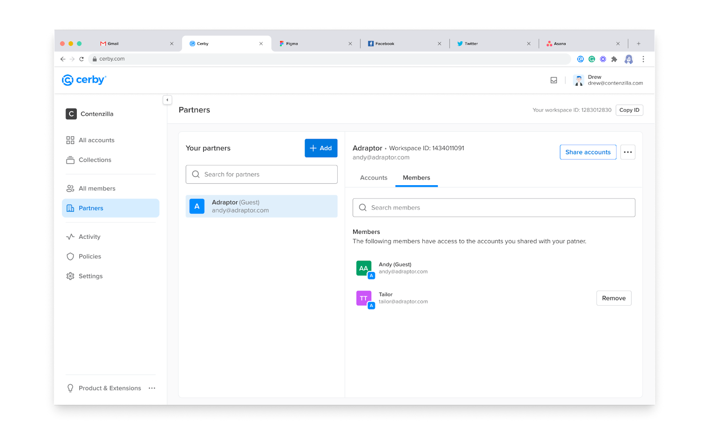Select Partners in sidebar
709x435 pixels.
111,208
